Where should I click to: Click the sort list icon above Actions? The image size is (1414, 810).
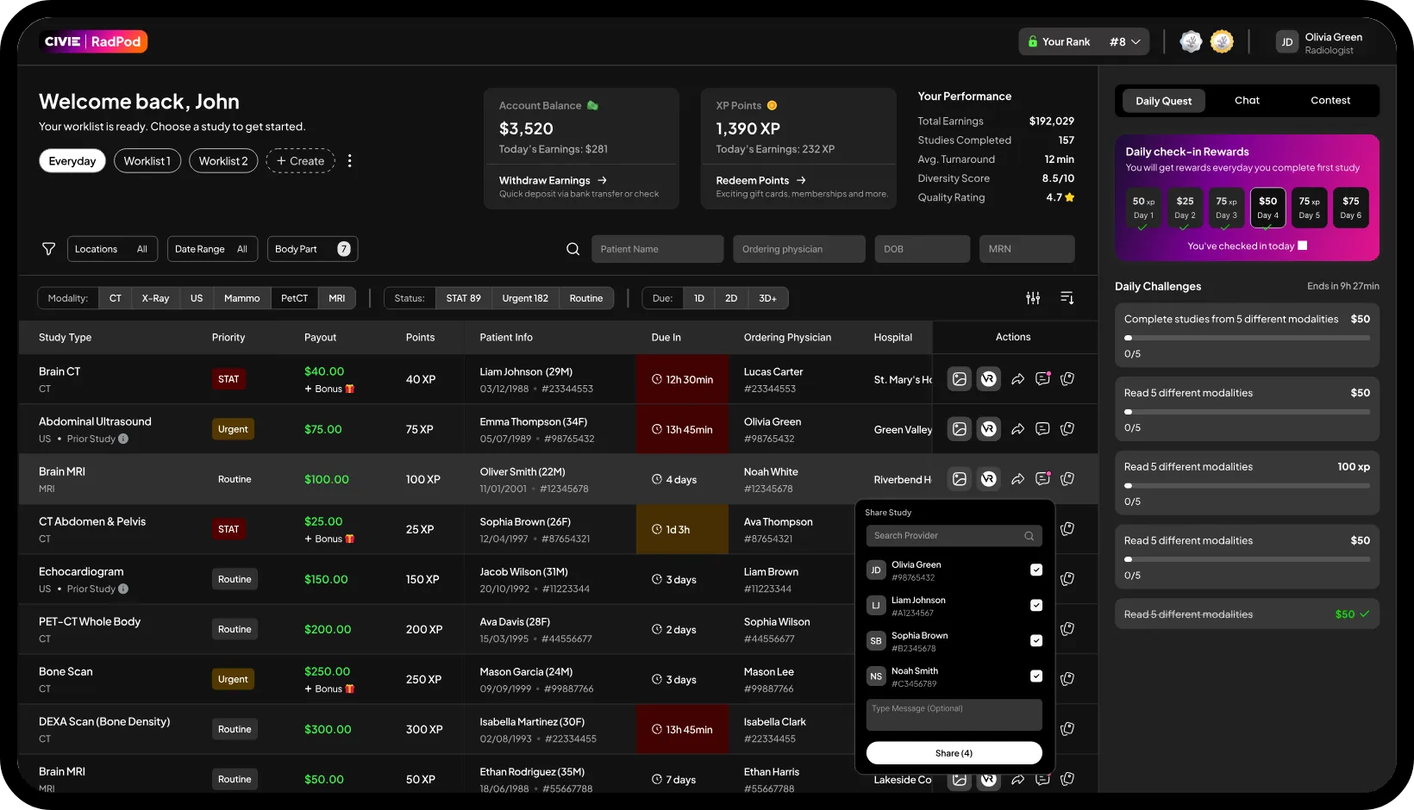point(1067,298)
